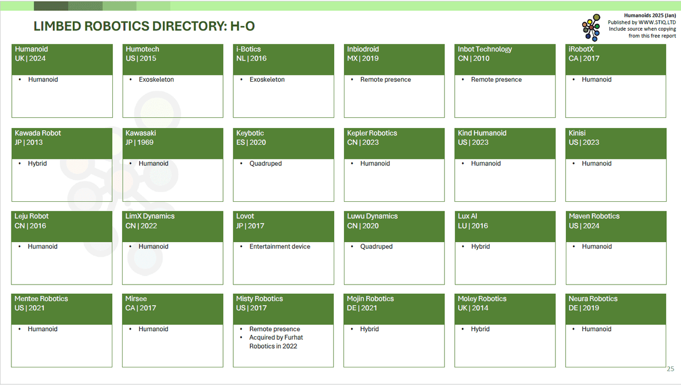Open the WWW.STIQ.LTD publisher link
The image size is (681, 385).
coord(657,23)
